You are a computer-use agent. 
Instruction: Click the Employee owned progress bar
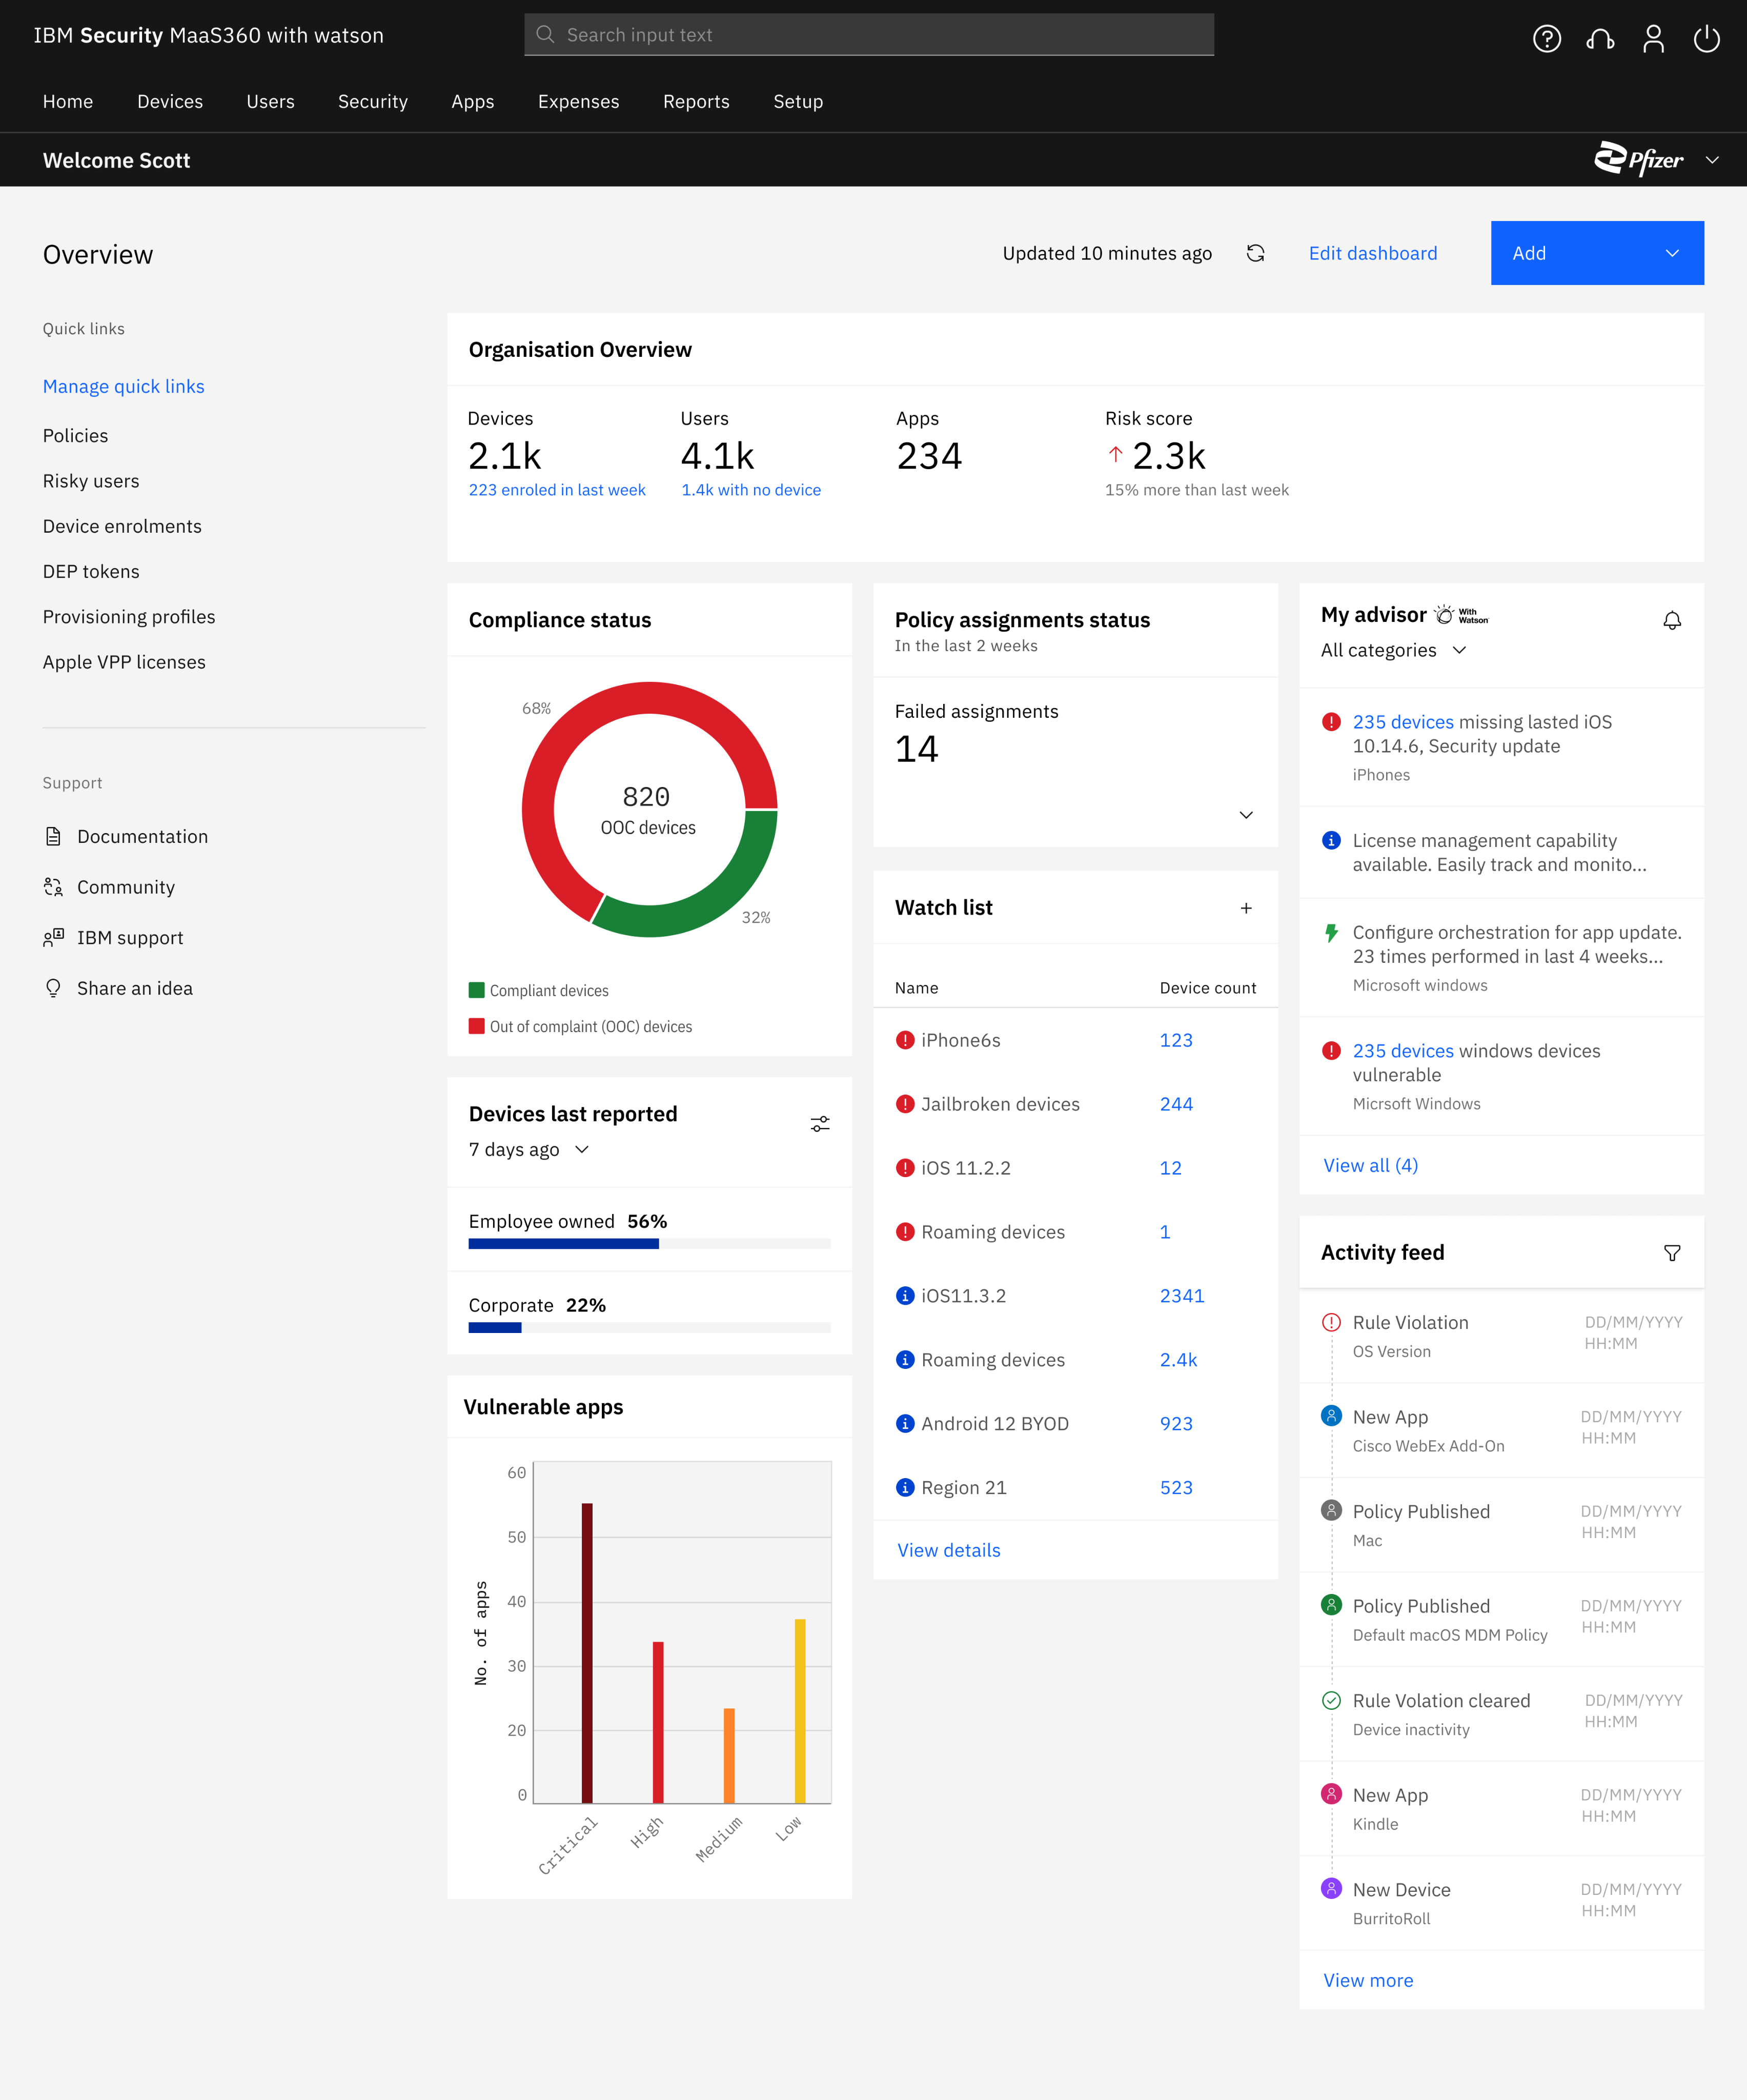[648, 1244]
